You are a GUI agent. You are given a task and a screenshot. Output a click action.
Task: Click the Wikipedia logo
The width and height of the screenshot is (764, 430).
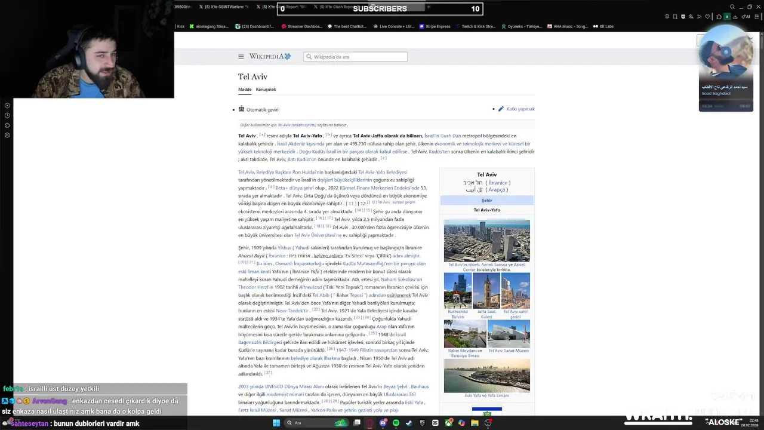(x=270, y=56)
